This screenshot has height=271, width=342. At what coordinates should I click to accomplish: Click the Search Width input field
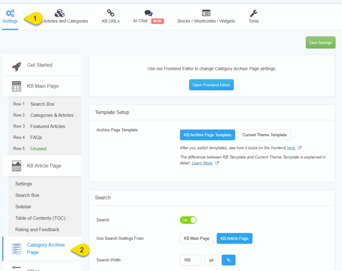pos(190,260)
